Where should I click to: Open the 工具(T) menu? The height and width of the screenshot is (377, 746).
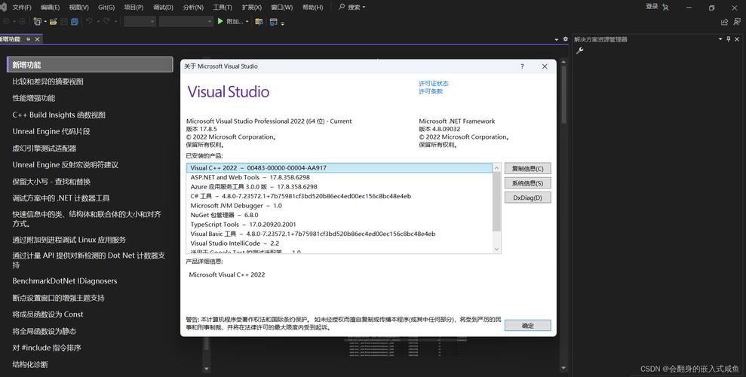pos(223,7)
